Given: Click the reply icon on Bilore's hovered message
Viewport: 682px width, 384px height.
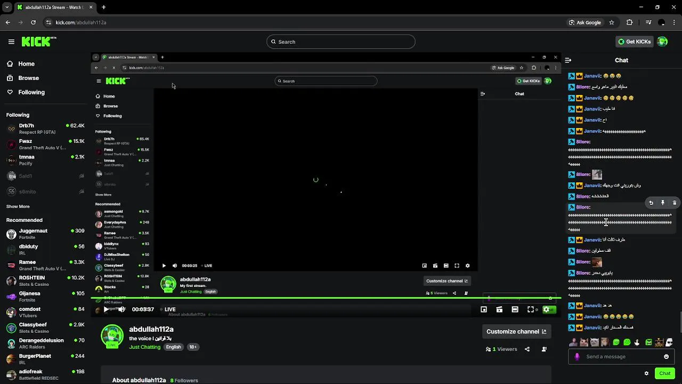Looking at the screenshot, I should (x=651, y=203).
